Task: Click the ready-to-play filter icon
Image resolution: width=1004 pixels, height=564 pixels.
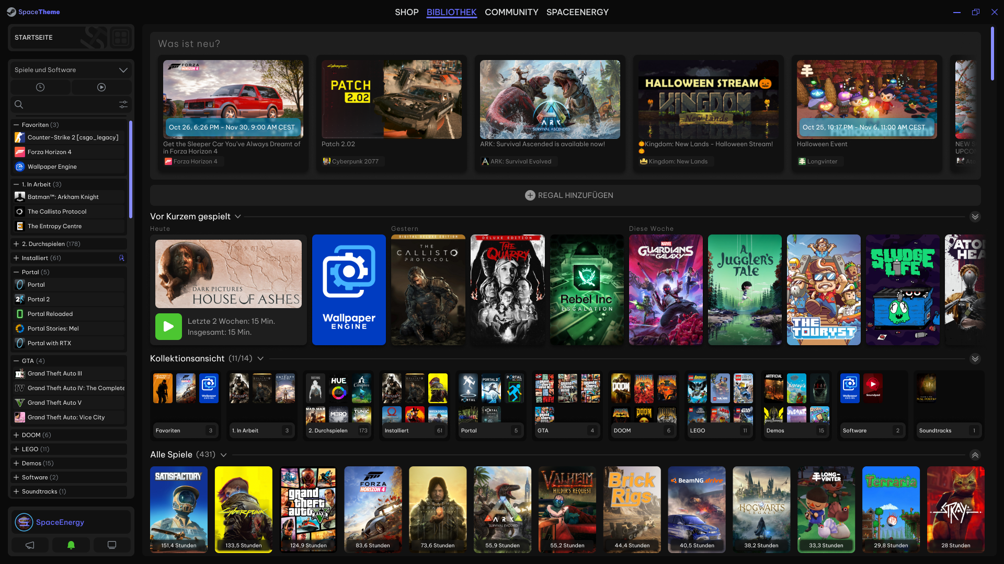Action: (101, 87)
